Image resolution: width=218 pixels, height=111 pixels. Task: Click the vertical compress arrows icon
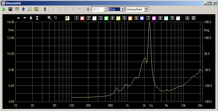[37, 18]
